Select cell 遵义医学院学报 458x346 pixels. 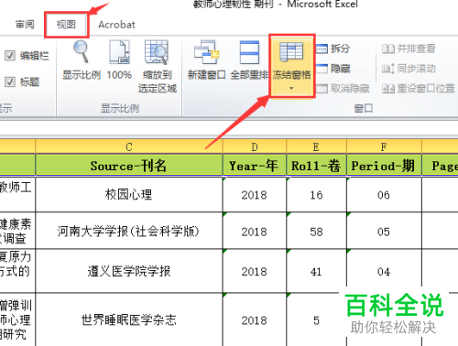coord(129,271)
